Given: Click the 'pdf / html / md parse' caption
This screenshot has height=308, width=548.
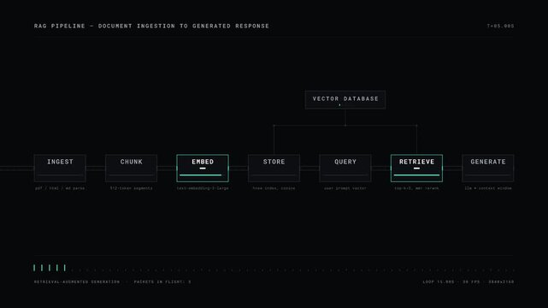Looking at the screenshot, I should (x=60, y=188).
